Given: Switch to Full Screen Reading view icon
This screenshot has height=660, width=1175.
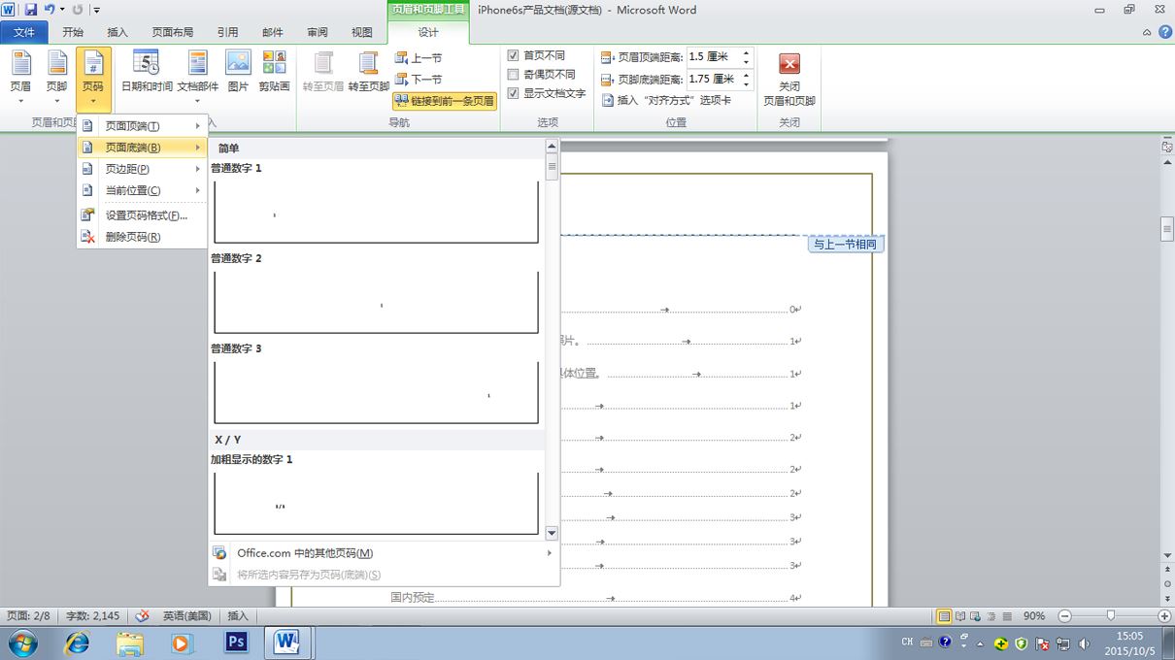Looking at the screenshot, I should [x=960, y=616].
